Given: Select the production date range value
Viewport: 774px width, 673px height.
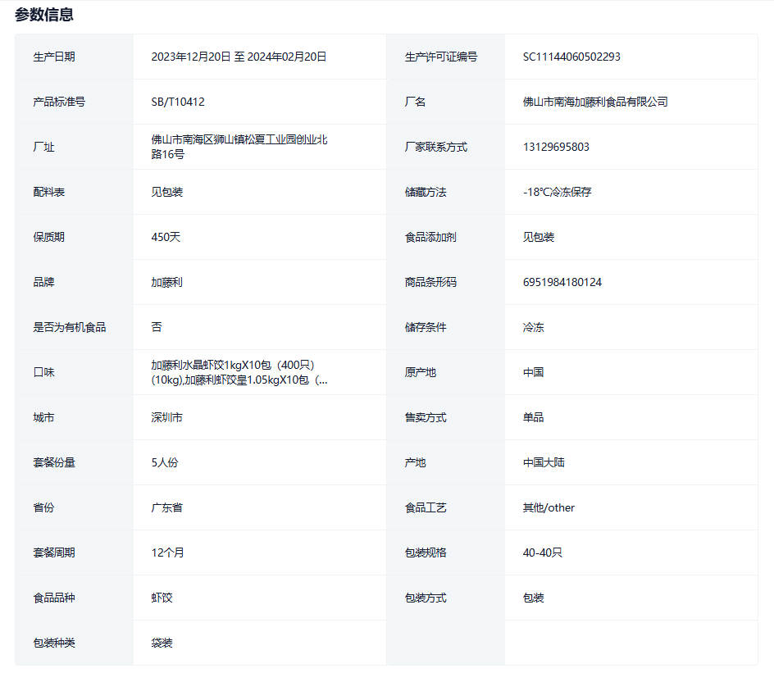Looking at the screenshot, I should pyautogui.click(x=239, y=57).
